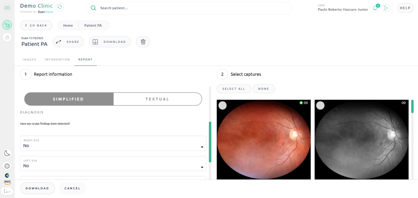Screen dimensions: 418x198
Task: Open the hamburger menu in sidebar
Action: (x=7, y=8)
